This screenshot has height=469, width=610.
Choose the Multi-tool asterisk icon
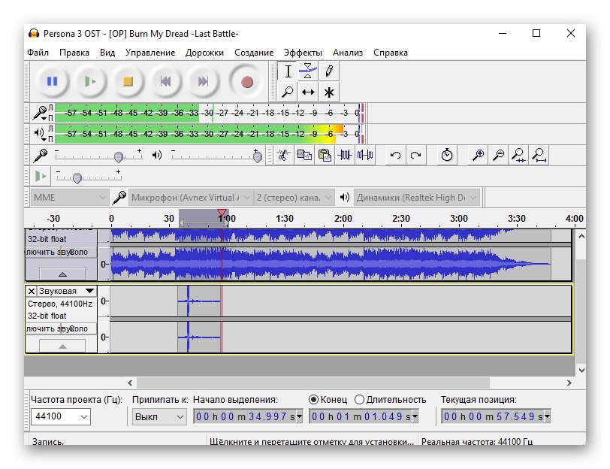[x=329, y=92]
